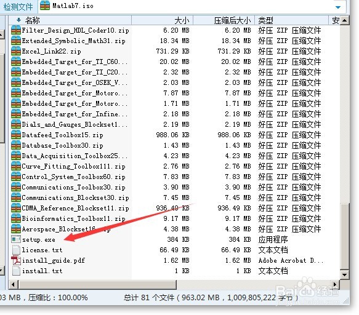359x315 pixels.
Task: Click the Extended_Symbolic_Math31.zip archive icon
Action: pos(16,41)
